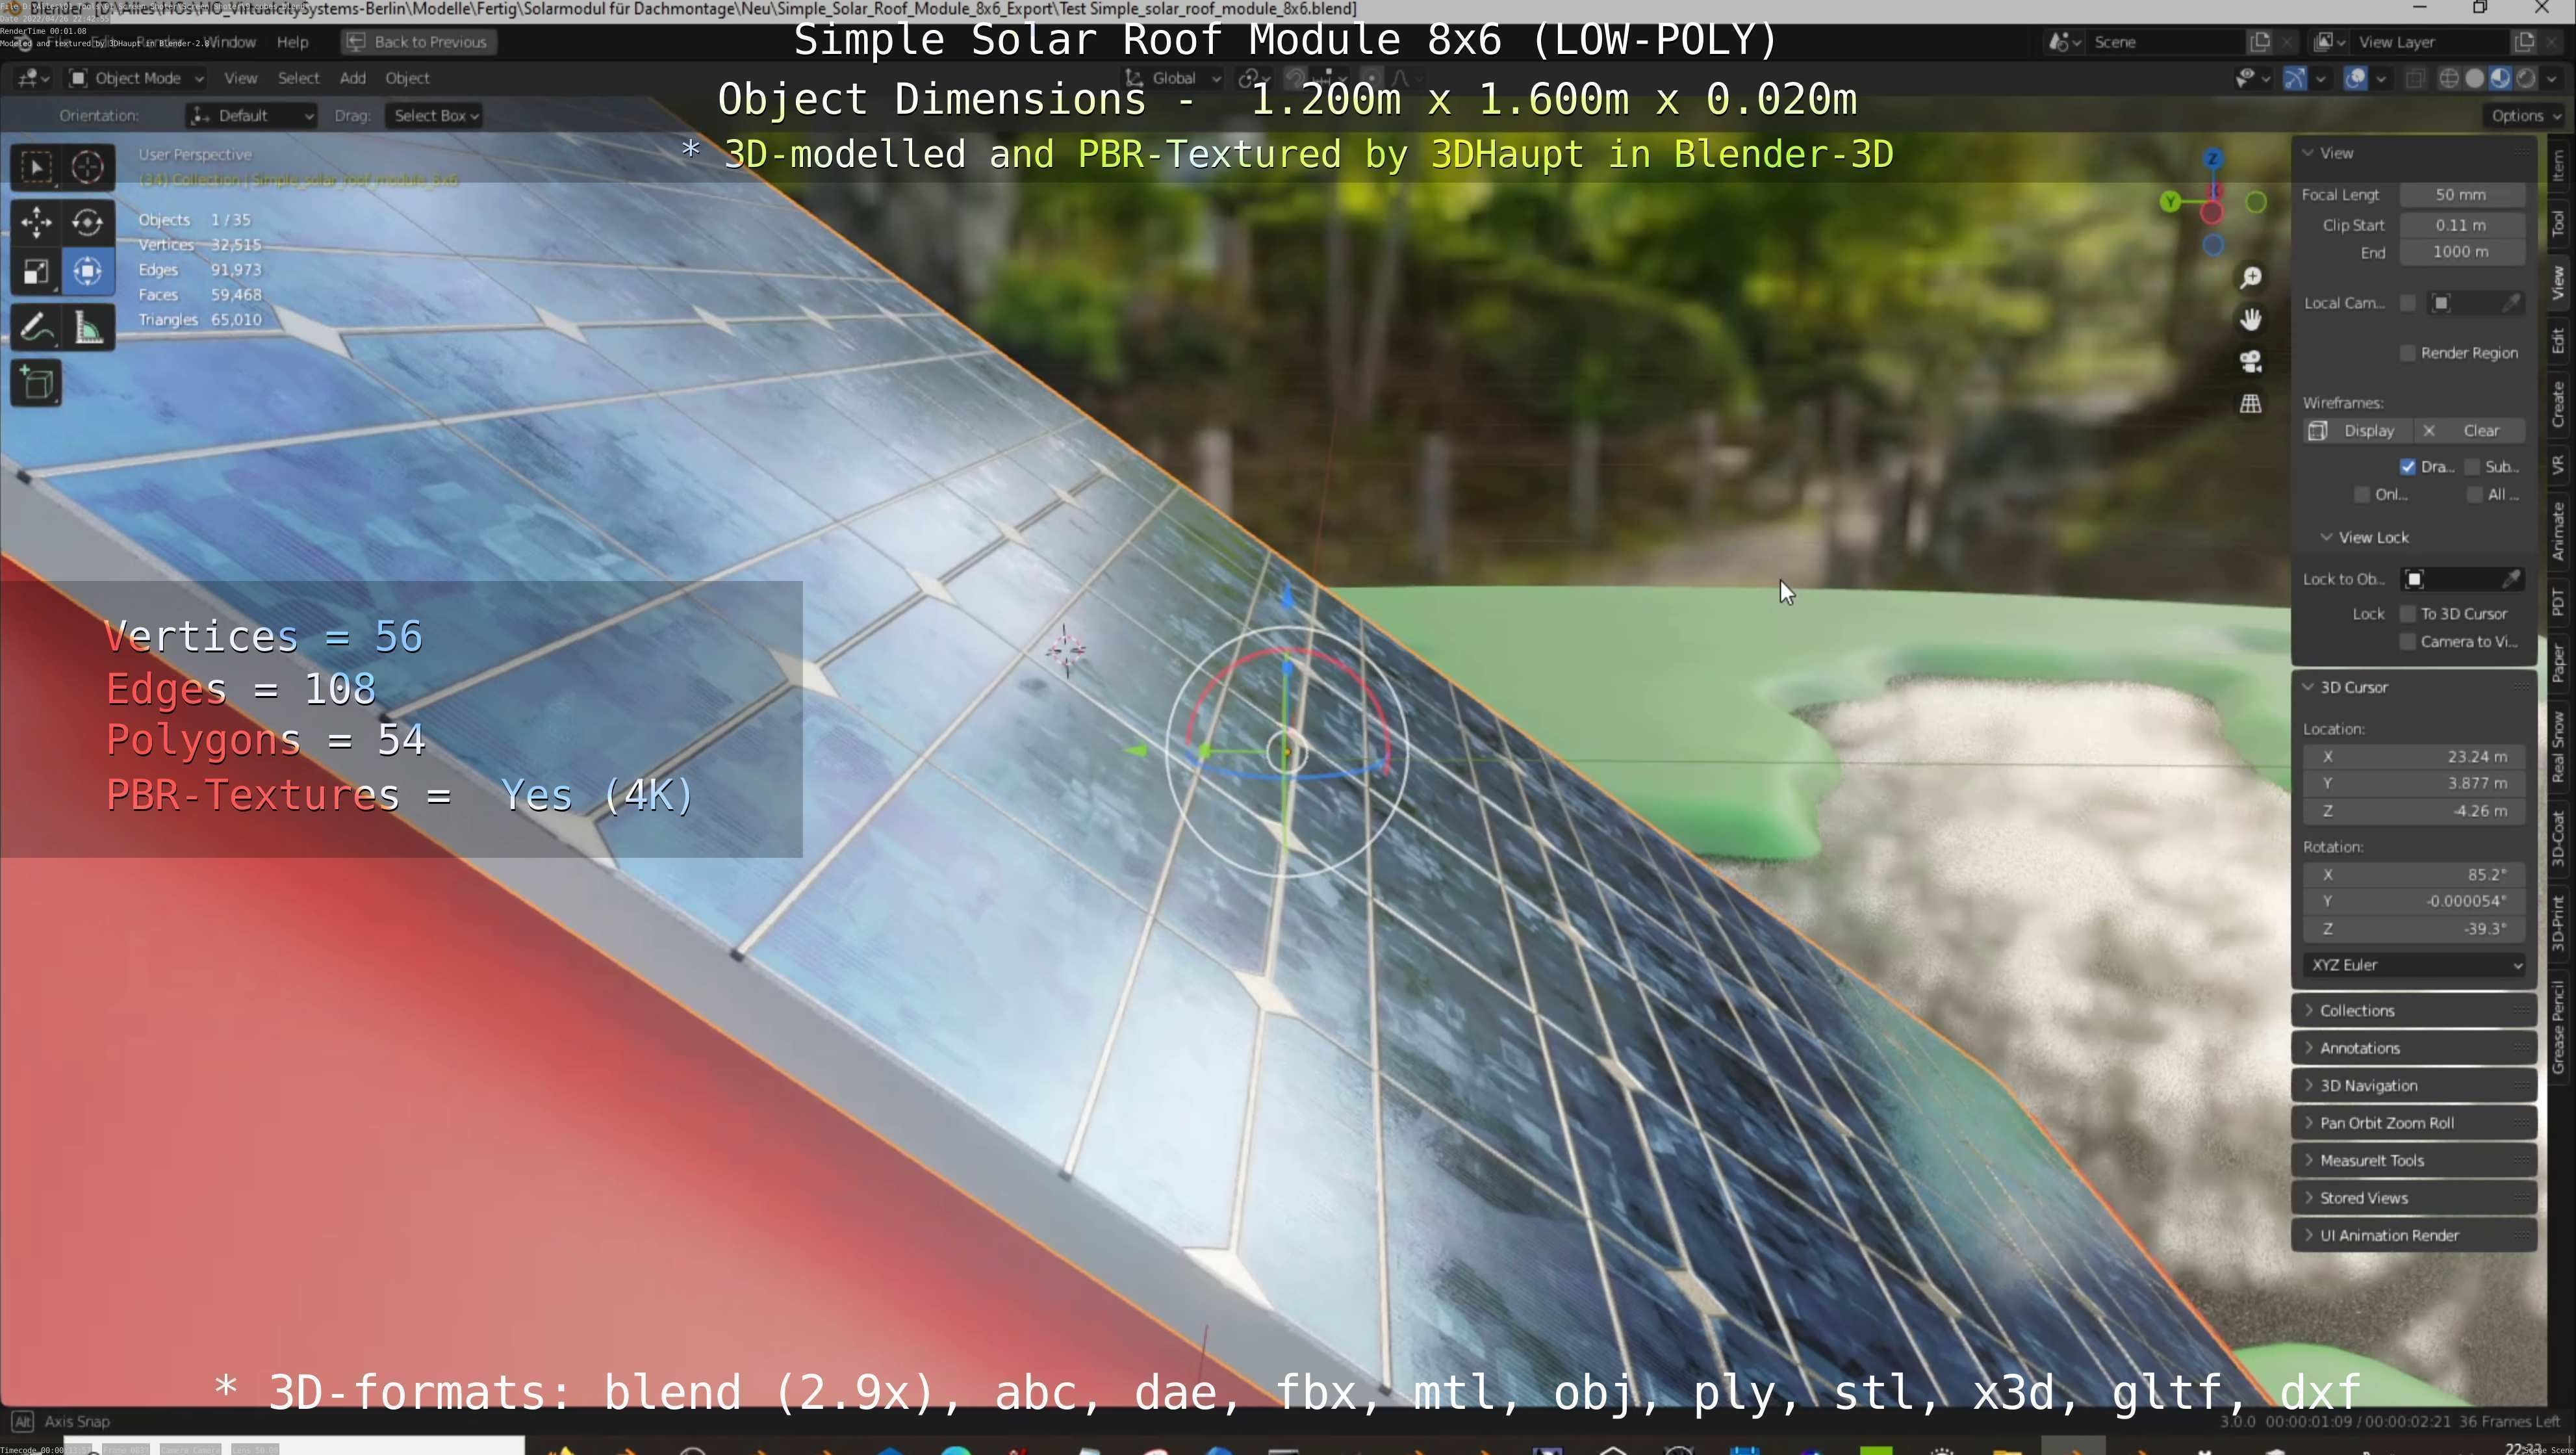Image resolution: width=2576 pixels, height=1455 pixels.
Task: Select the Transform tool
Action: point(88,272)
